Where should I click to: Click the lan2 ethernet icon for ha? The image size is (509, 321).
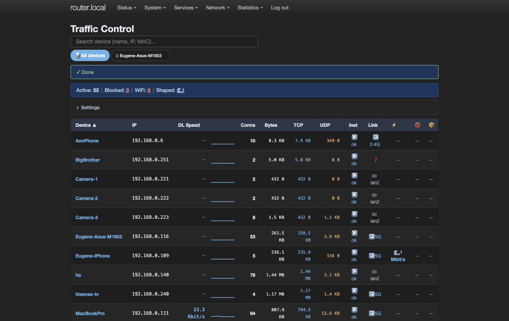(375, 271)
